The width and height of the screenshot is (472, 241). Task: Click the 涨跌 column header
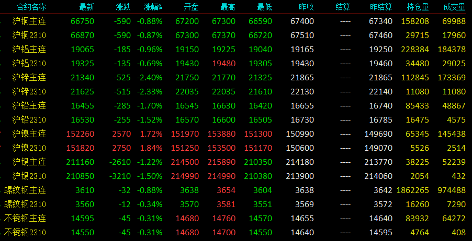(x=123, y=7)
